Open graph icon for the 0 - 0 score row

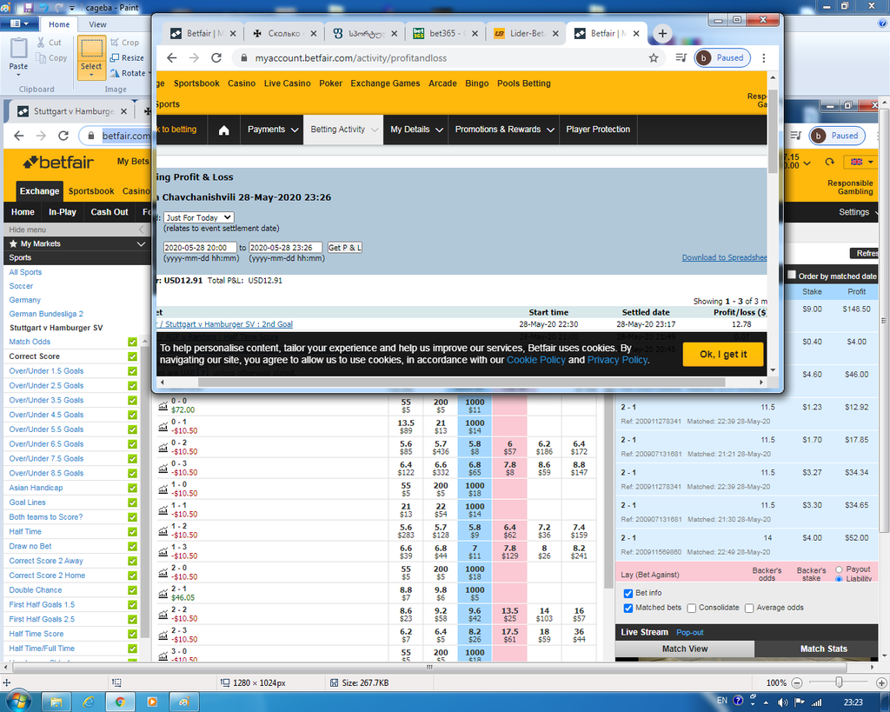[x=163, y=405]
